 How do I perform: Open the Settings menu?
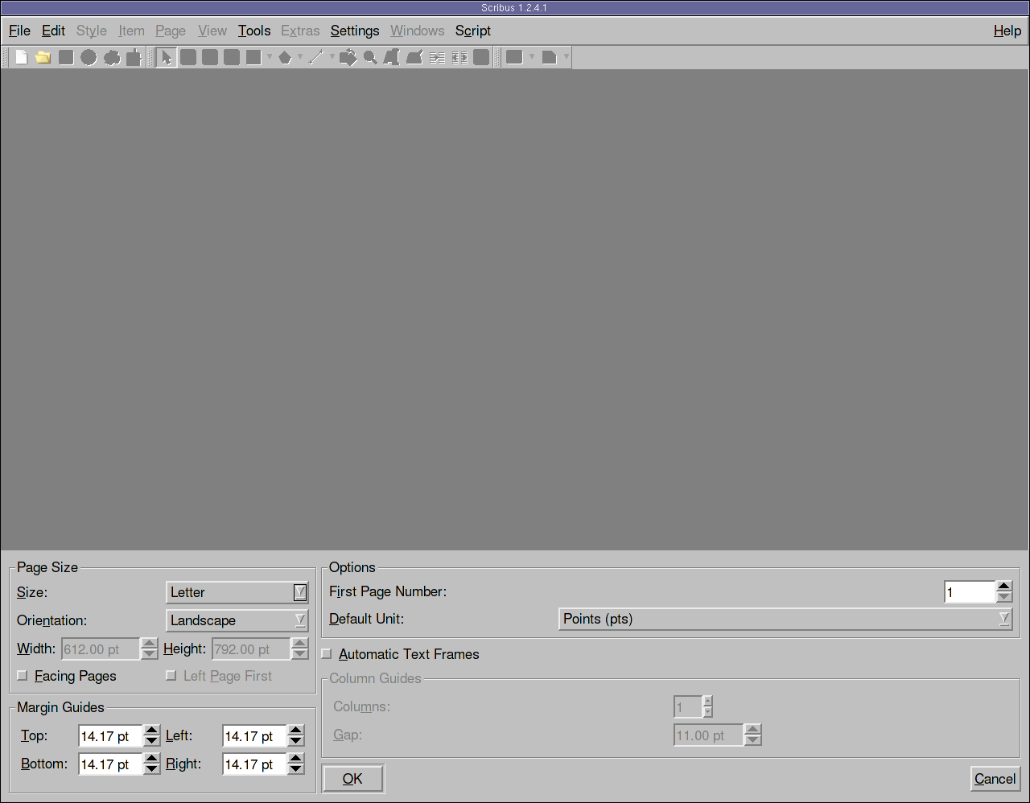(x=354, y=31)
